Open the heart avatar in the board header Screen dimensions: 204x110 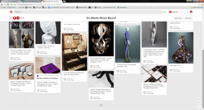pos(11,18)
